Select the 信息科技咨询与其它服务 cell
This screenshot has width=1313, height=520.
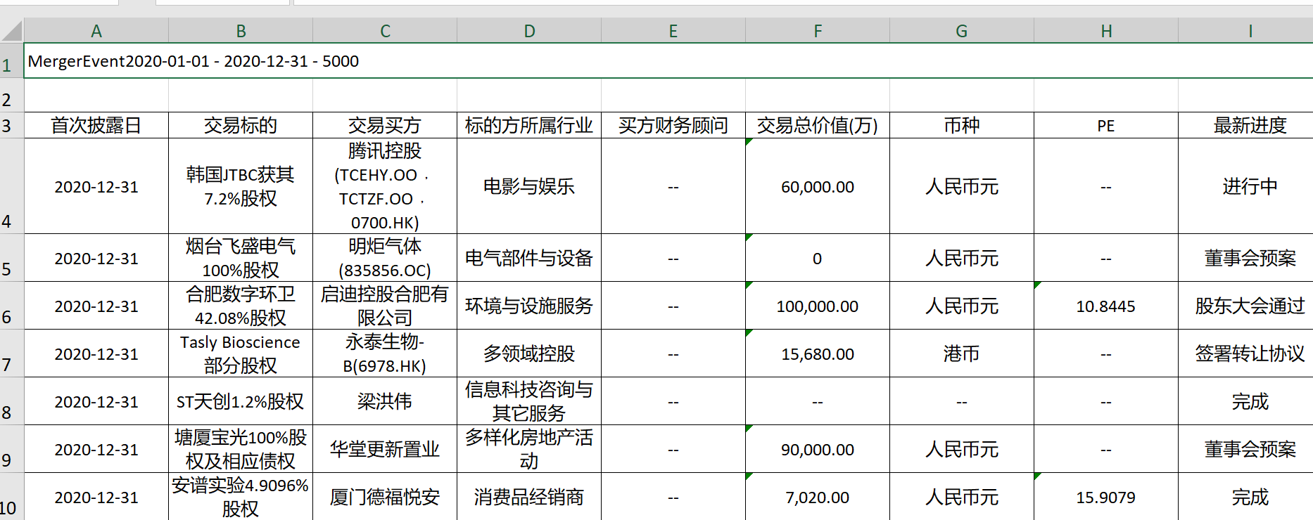click(x=529, y=401)
